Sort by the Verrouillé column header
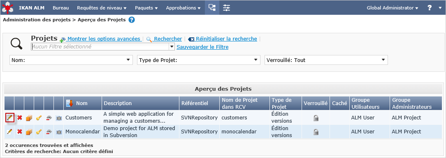This screenshot has width=446, height=158. coord(316,103)
